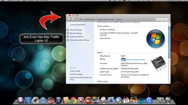The image size is (188, 105).
Task: Select System and Security breadcrumb
Action: click(x=105, y=20)
